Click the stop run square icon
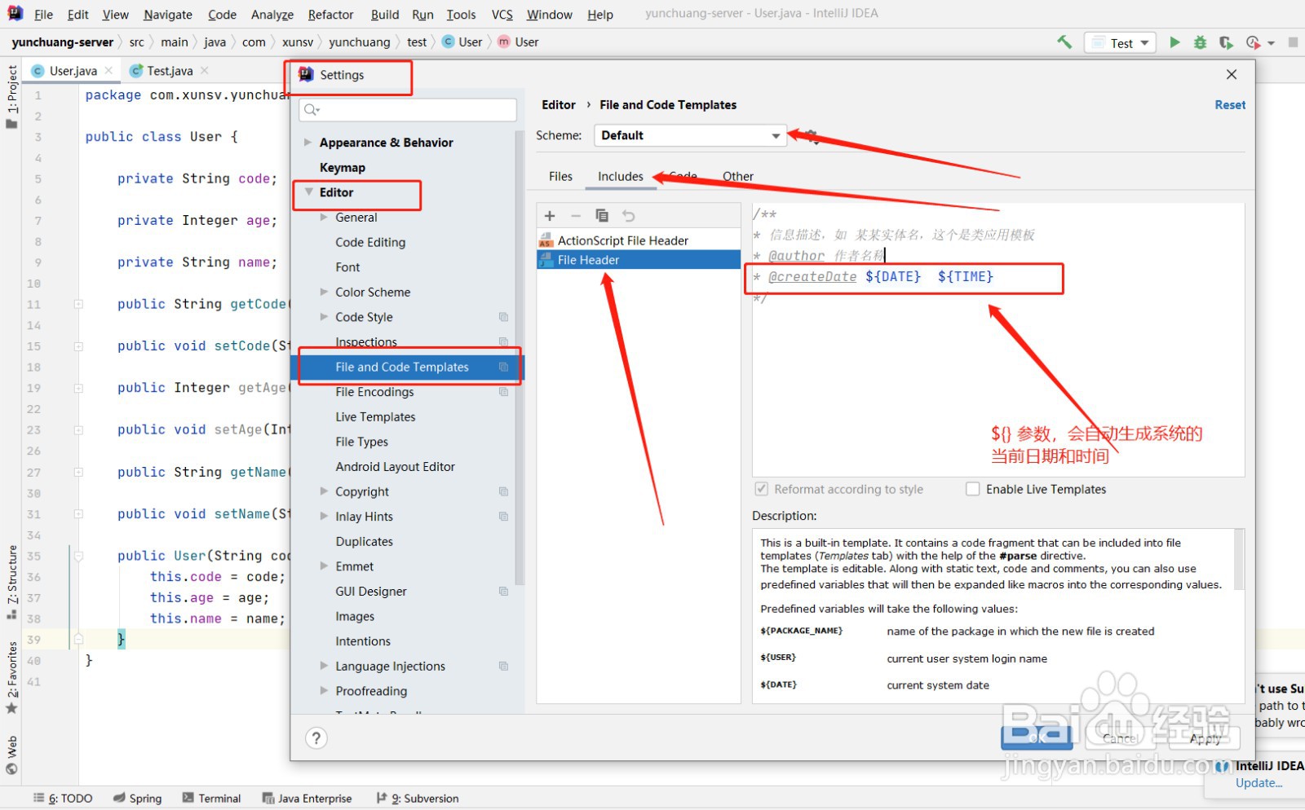1305x810 pixels. [x=1293, y=42]
